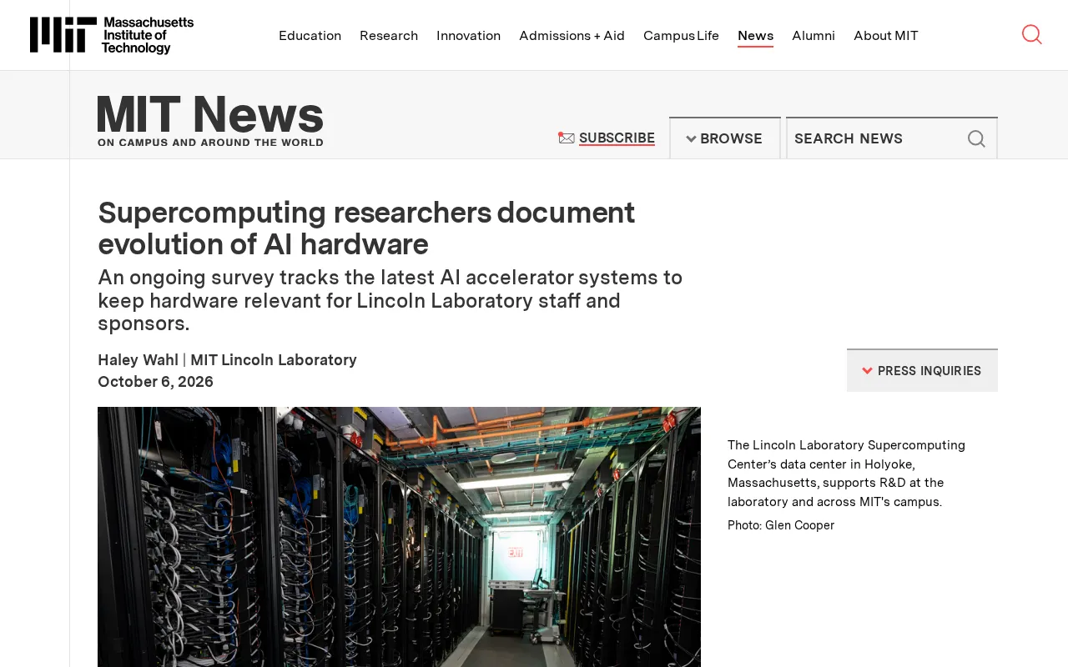This screenshot has width=1068, height=667.
Task: Expand the Press Inquiries dropdown
Action: (922, 370)
